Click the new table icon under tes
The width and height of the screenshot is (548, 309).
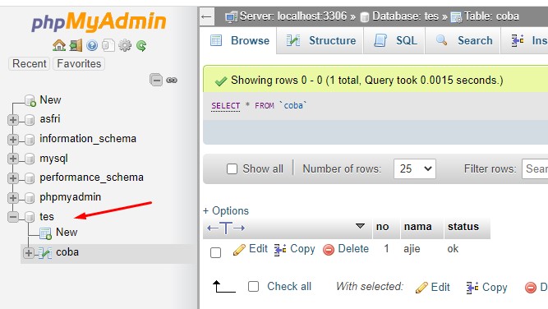pyautogui.click(x=45, y=233)
